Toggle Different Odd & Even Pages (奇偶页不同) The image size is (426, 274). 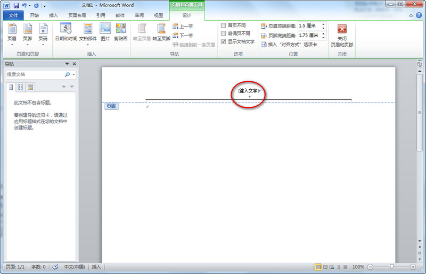(x=223, y=33)
